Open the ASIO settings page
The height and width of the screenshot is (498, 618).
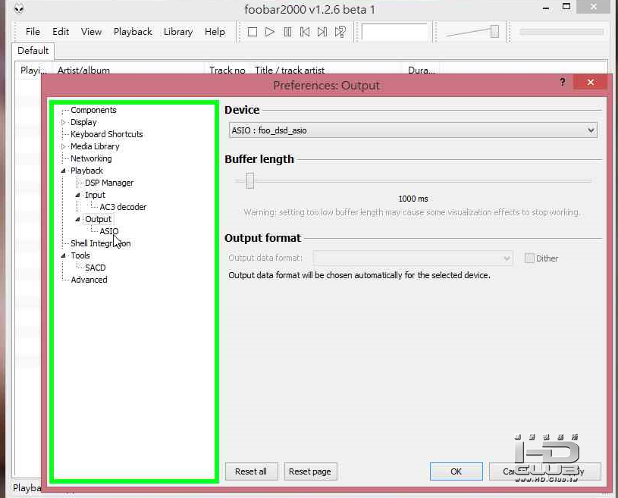click(x=108, y=231)
